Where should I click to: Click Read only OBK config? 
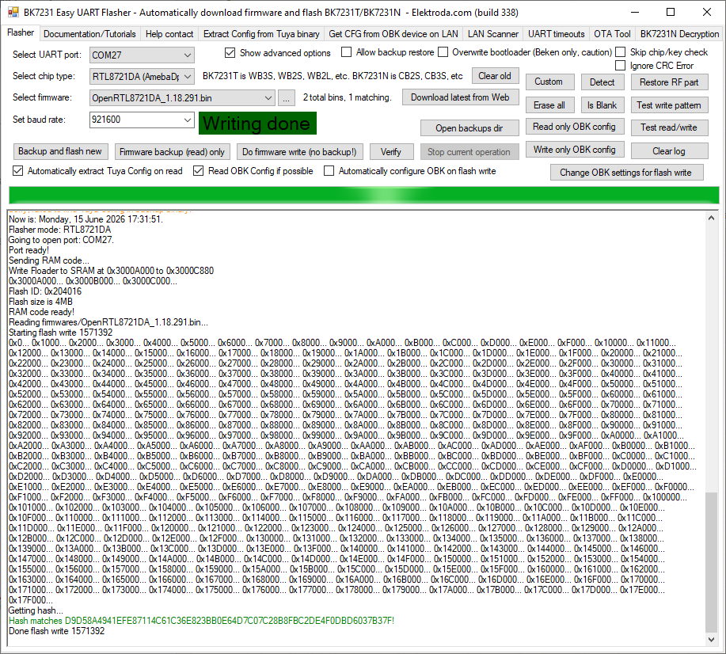click(575, 127)
